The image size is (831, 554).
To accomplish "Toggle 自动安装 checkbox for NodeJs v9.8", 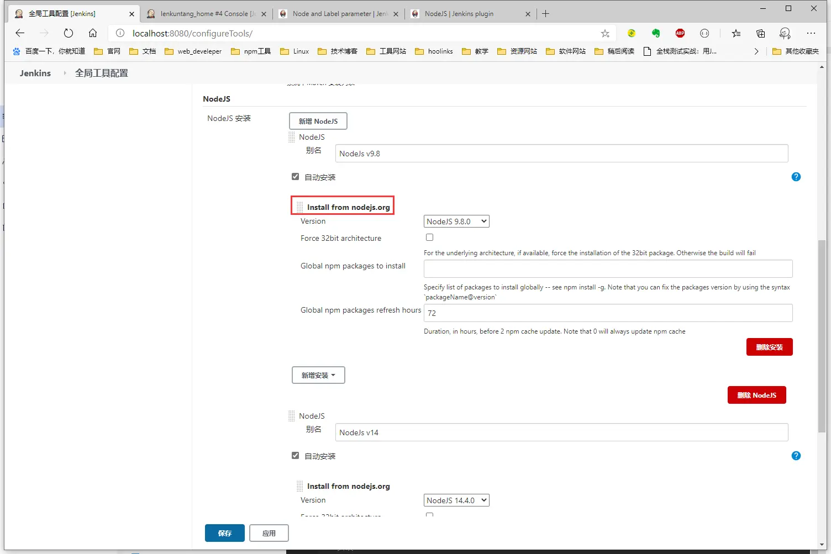I will click(x=295, y=177).
